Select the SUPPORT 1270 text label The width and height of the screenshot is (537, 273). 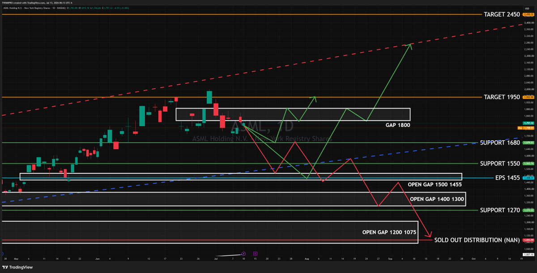coord(500,210)
